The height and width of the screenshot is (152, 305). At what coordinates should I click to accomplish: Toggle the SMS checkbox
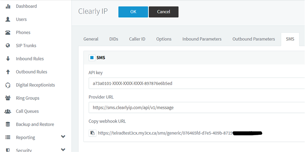point(92,58)
